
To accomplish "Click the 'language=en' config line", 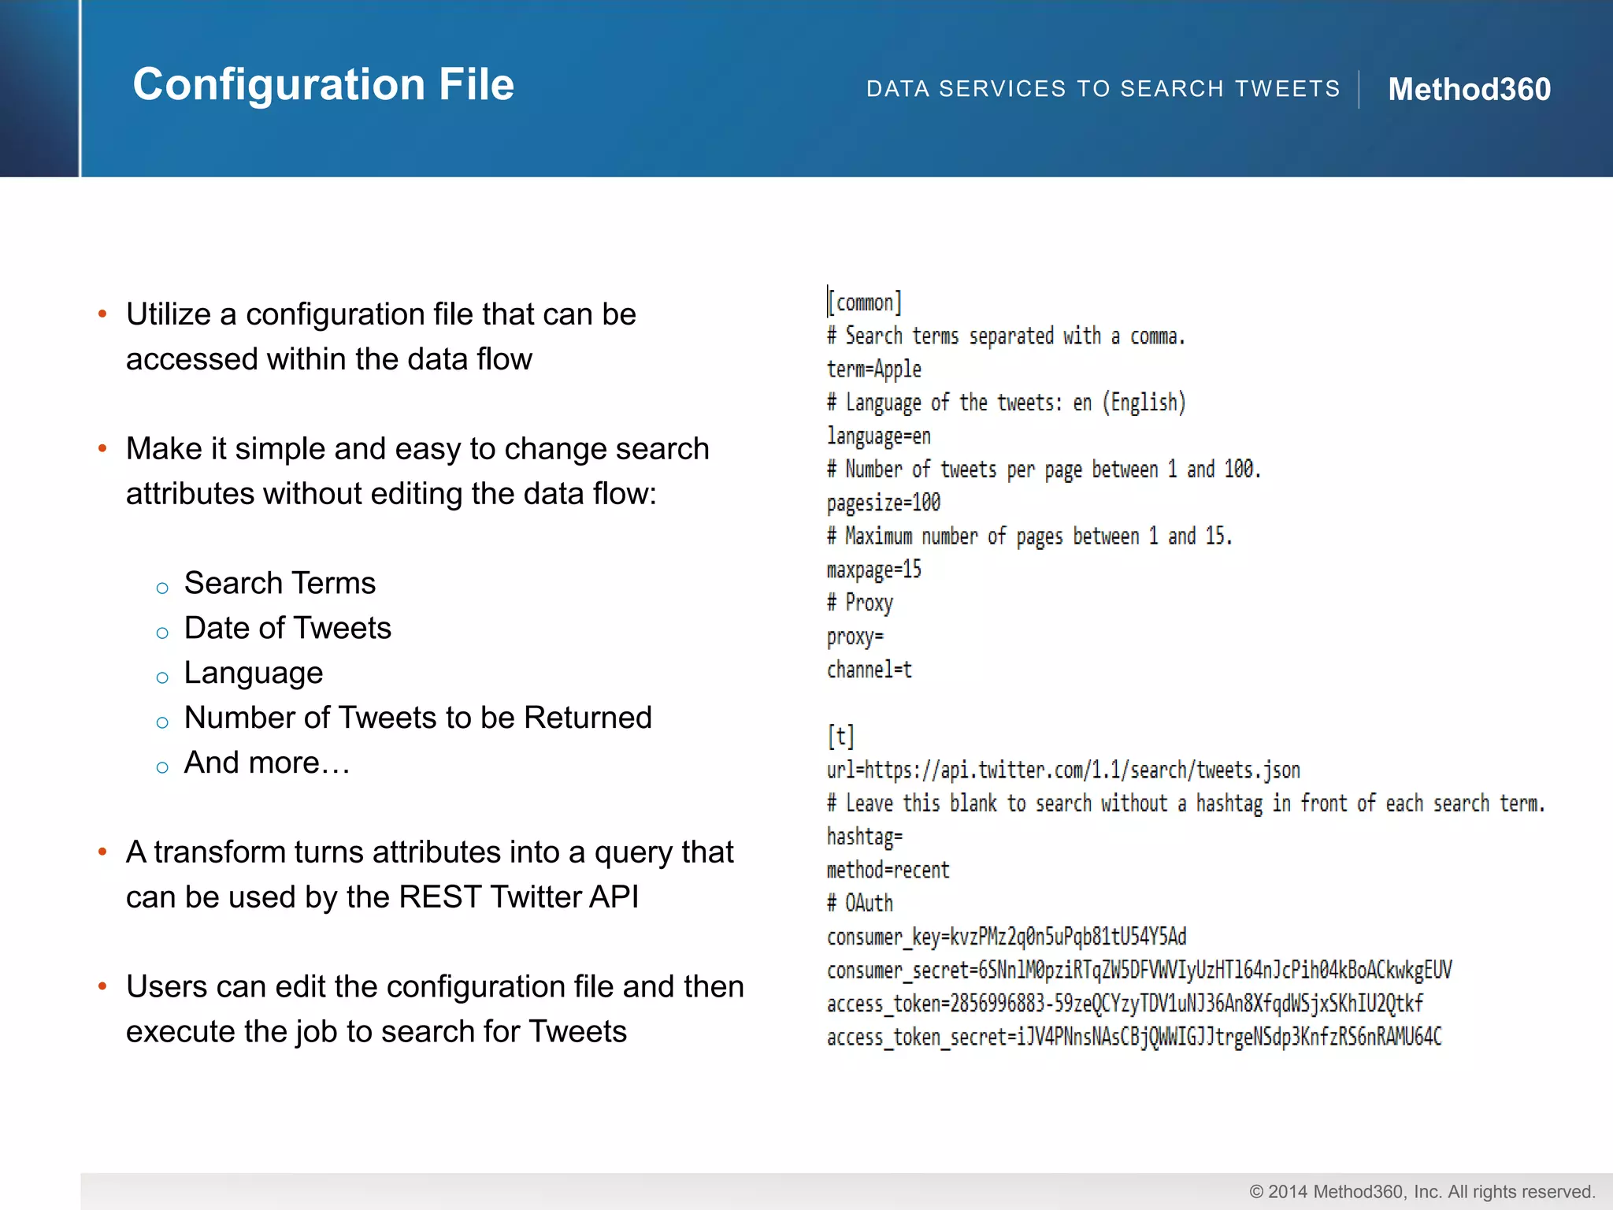I will [879, 436].
